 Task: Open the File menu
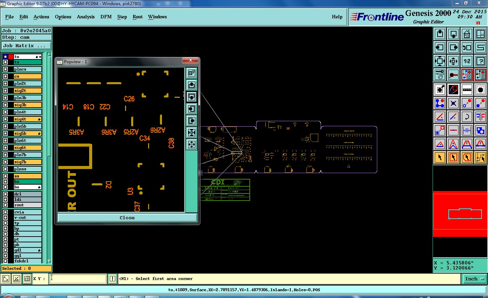[x=9, y=17]
